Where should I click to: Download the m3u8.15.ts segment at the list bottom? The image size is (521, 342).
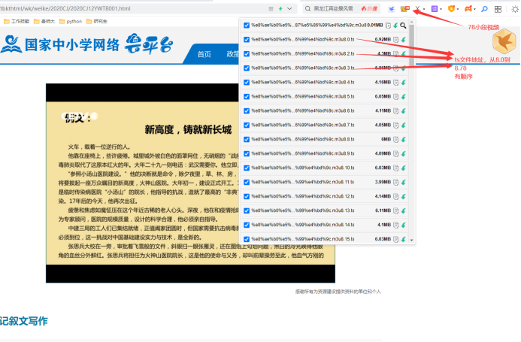404,239
